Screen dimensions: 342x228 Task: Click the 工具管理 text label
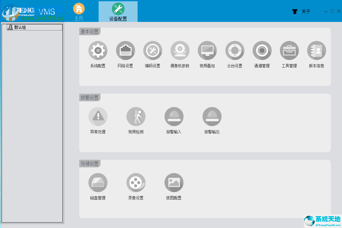(289, 66)
